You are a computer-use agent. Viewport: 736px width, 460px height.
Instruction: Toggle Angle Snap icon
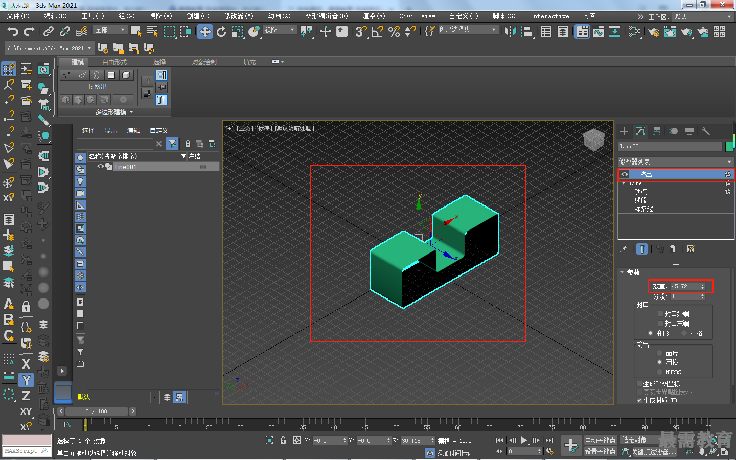tap(378, 32)
